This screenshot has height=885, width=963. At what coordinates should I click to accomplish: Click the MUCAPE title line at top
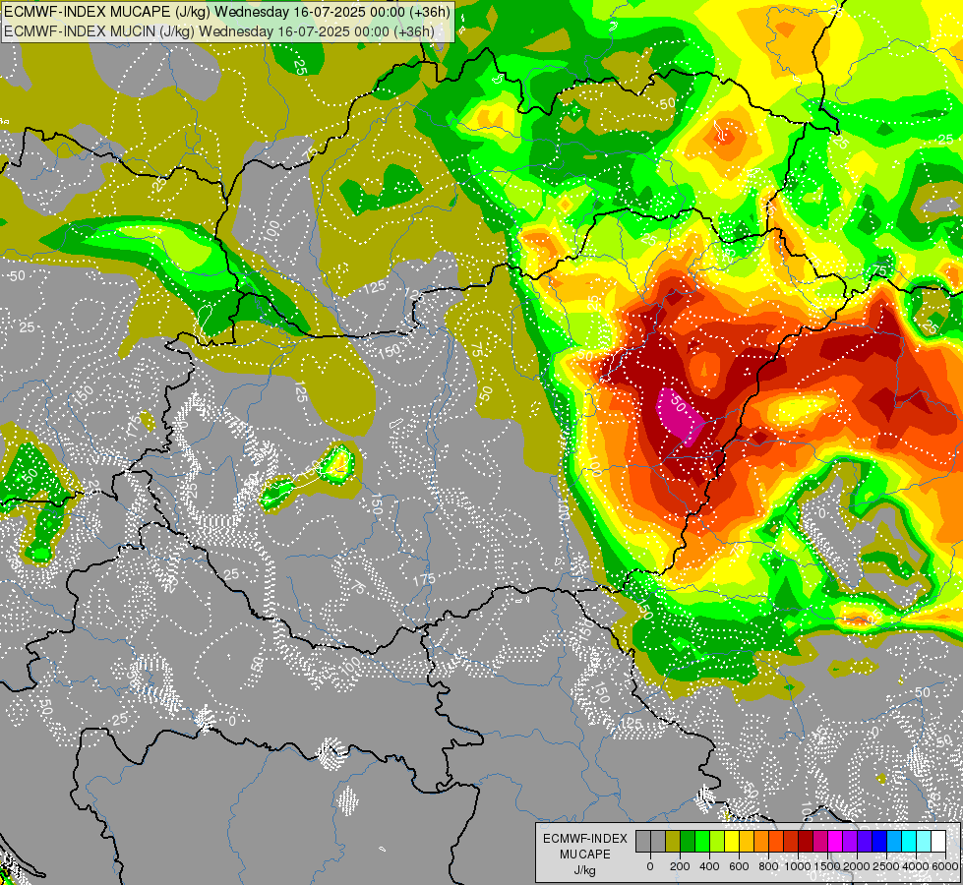(x=226, y=12)
